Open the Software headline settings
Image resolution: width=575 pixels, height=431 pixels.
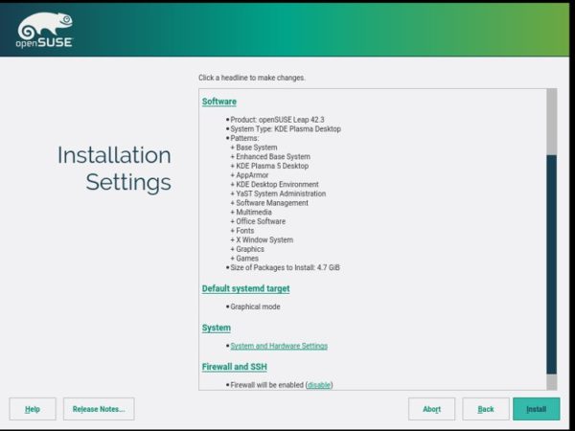tap(219, 102)
